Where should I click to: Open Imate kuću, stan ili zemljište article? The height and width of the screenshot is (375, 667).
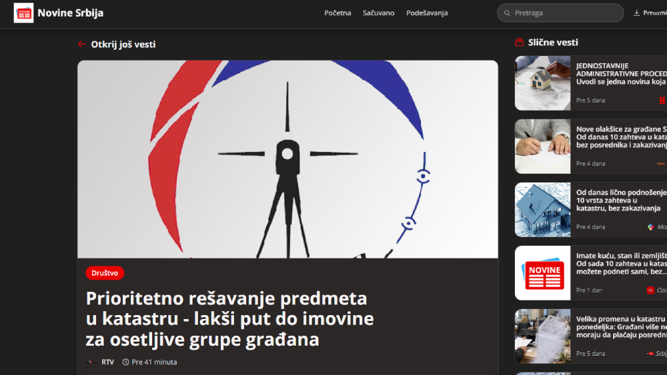(621, 263)
